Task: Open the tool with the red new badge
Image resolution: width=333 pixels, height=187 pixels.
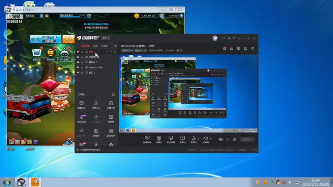Action: pyautogui.click(x=82, y=144)
